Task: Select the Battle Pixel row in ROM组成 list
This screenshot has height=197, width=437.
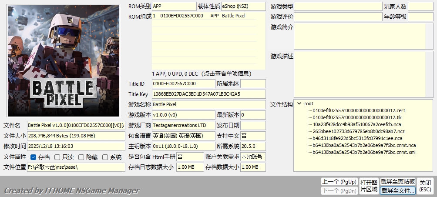Action: (204, 16)
